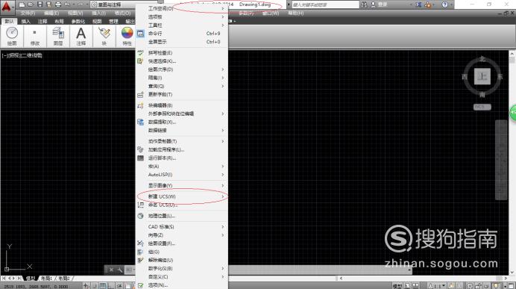This screenshot has height=289, width=516.
Task: Switch to the 插入 ribbon tab
Action: click(26, 22)
